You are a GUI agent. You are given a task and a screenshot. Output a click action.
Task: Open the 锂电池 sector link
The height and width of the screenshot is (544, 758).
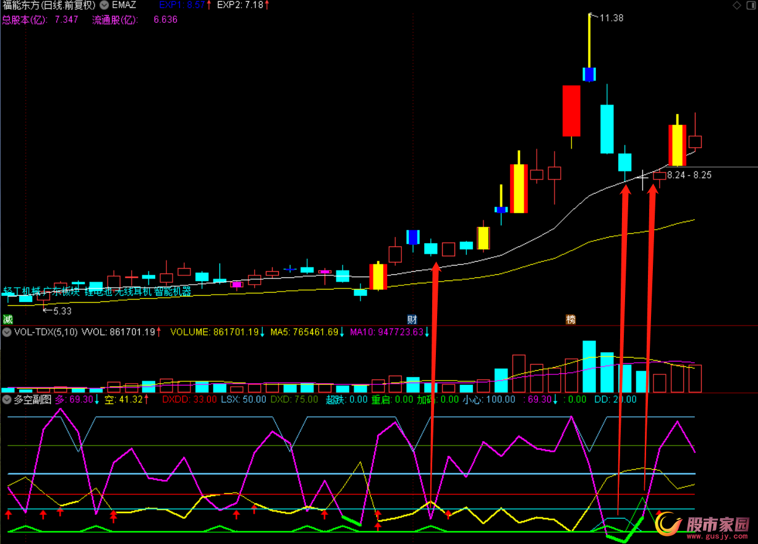point(98,291)
